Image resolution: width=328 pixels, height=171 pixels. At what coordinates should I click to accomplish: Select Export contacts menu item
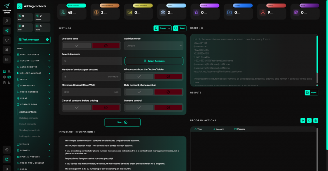click(x=28, y=124)
